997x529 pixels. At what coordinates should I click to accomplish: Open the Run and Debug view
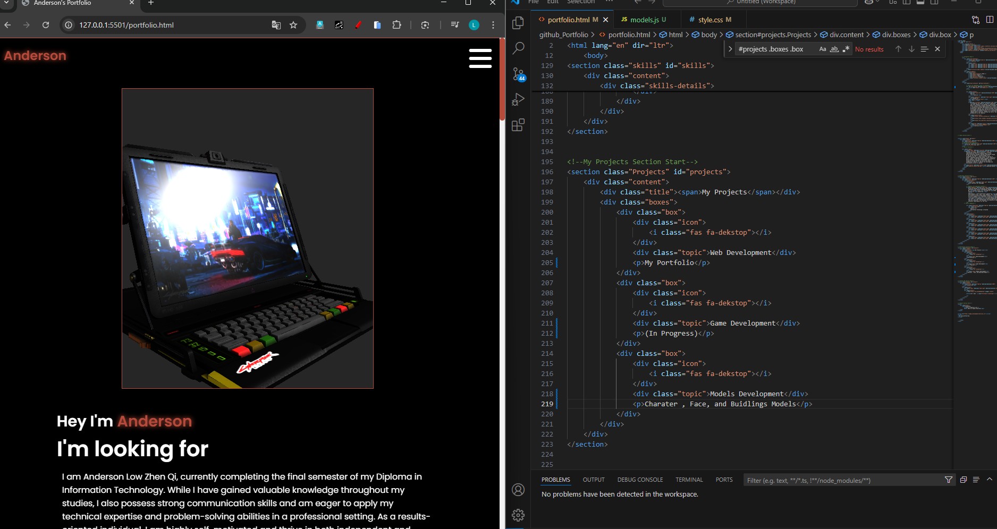click(518, 99)
